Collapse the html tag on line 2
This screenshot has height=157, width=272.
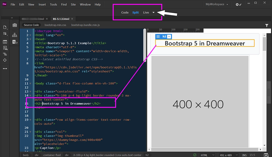[x=30, y=35]
